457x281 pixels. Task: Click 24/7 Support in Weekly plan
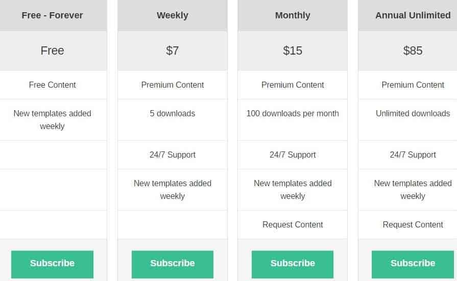(x=173, y=155)
